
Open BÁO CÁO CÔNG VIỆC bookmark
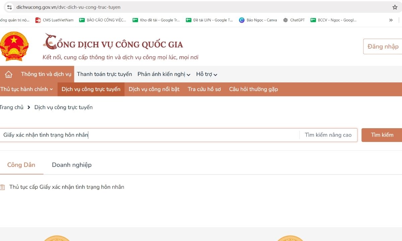click(x=103, y=20)
